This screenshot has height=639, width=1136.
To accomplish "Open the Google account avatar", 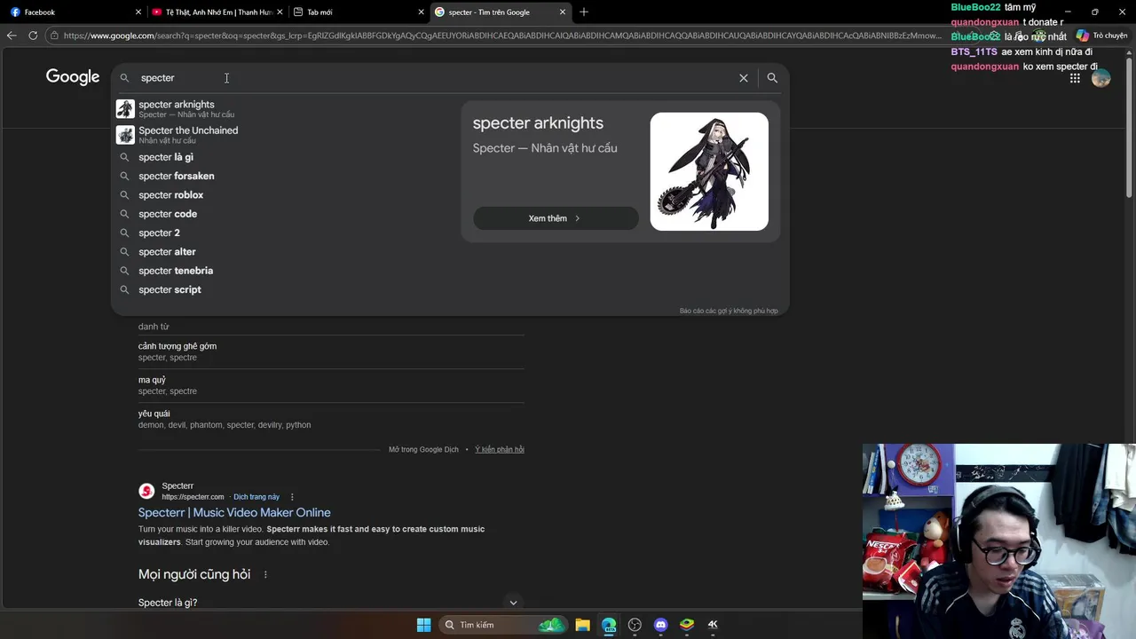I will (x=1101, y=78).
